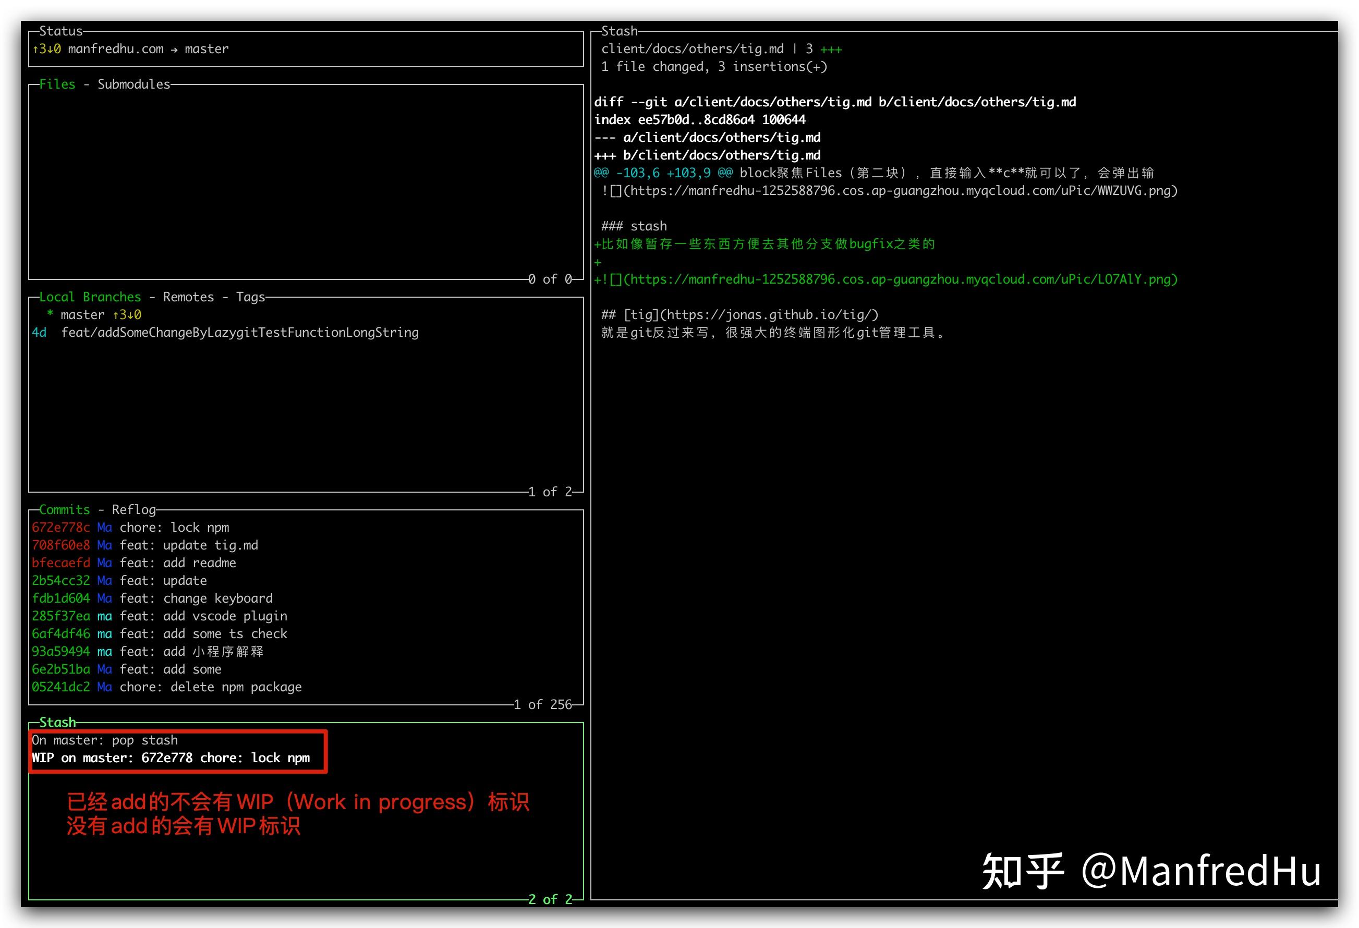Click the ↑3↓0 indicator in Status panel
Viewport: 1359px width, 928px height.
pyautogui.click(x=46, y=49)
